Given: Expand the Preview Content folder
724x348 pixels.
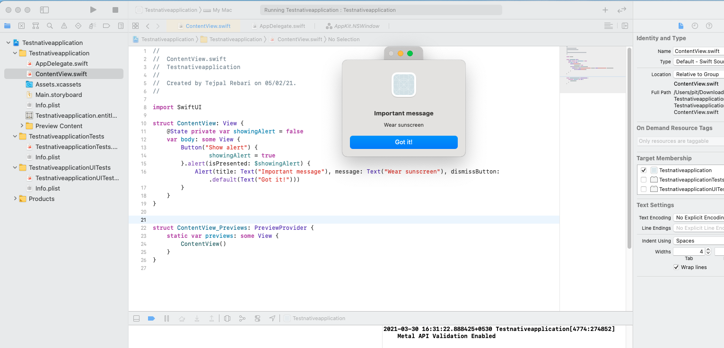Looking at the screenshot, I should [x=22, y=126].
